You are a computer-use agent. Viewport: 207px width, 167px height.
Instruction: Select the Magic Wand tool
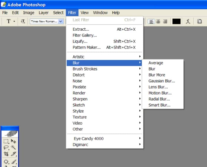click(x=13, y=147)
